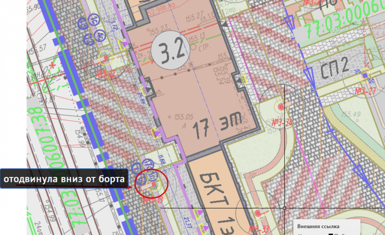Select the blue fixture symbol above №3-27

[x=365, y=75]
